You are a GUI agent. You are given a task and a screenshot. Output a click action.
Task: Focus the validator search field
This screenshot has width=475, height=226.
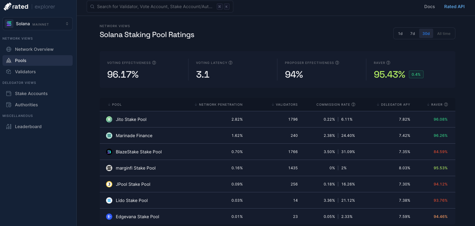coord(160,7)
